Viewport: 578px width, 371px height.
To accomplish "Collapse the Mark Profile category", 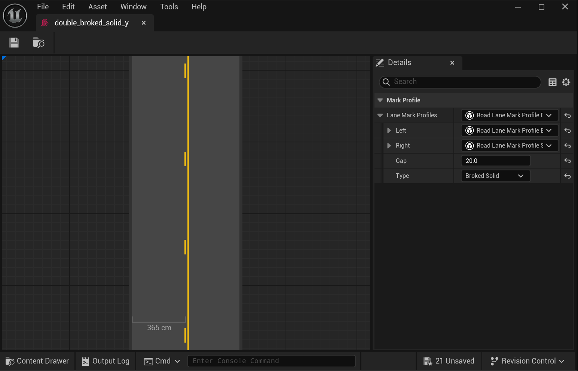I will (380, 100).
